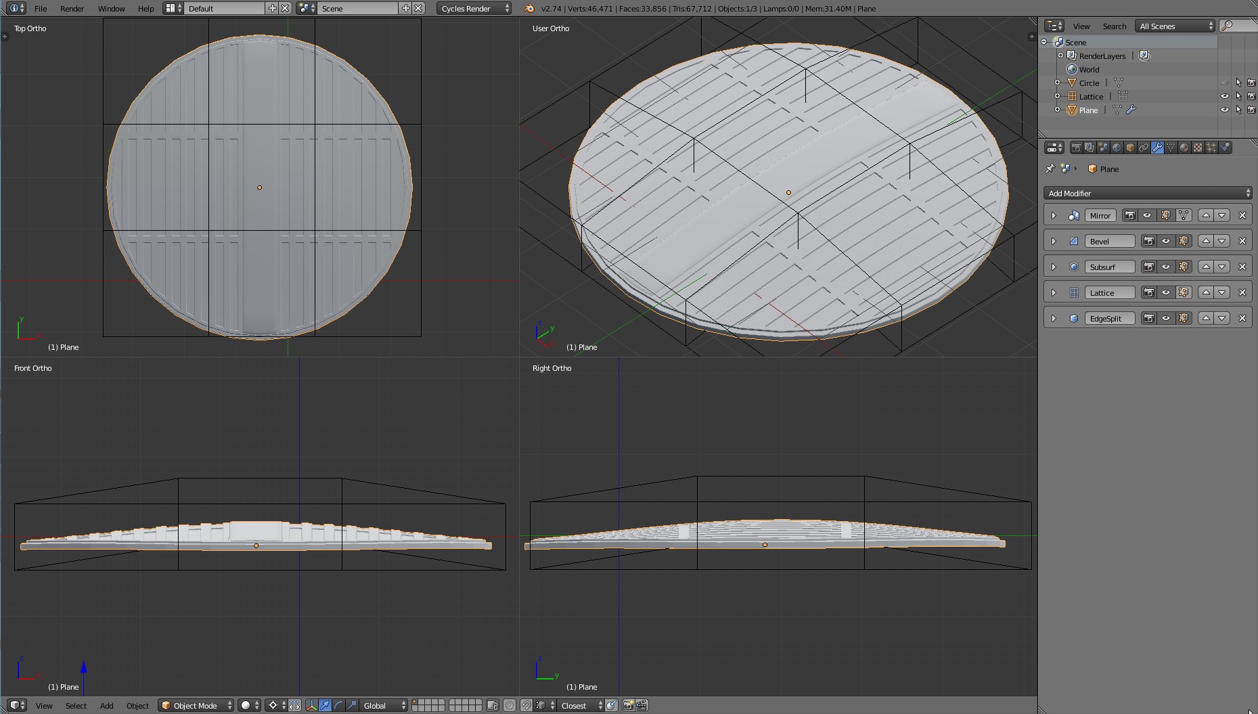Toggle Plane selectability cursor in outliner
Image resolution: width=1258 pixels, height=714 pixels.
1238,110
